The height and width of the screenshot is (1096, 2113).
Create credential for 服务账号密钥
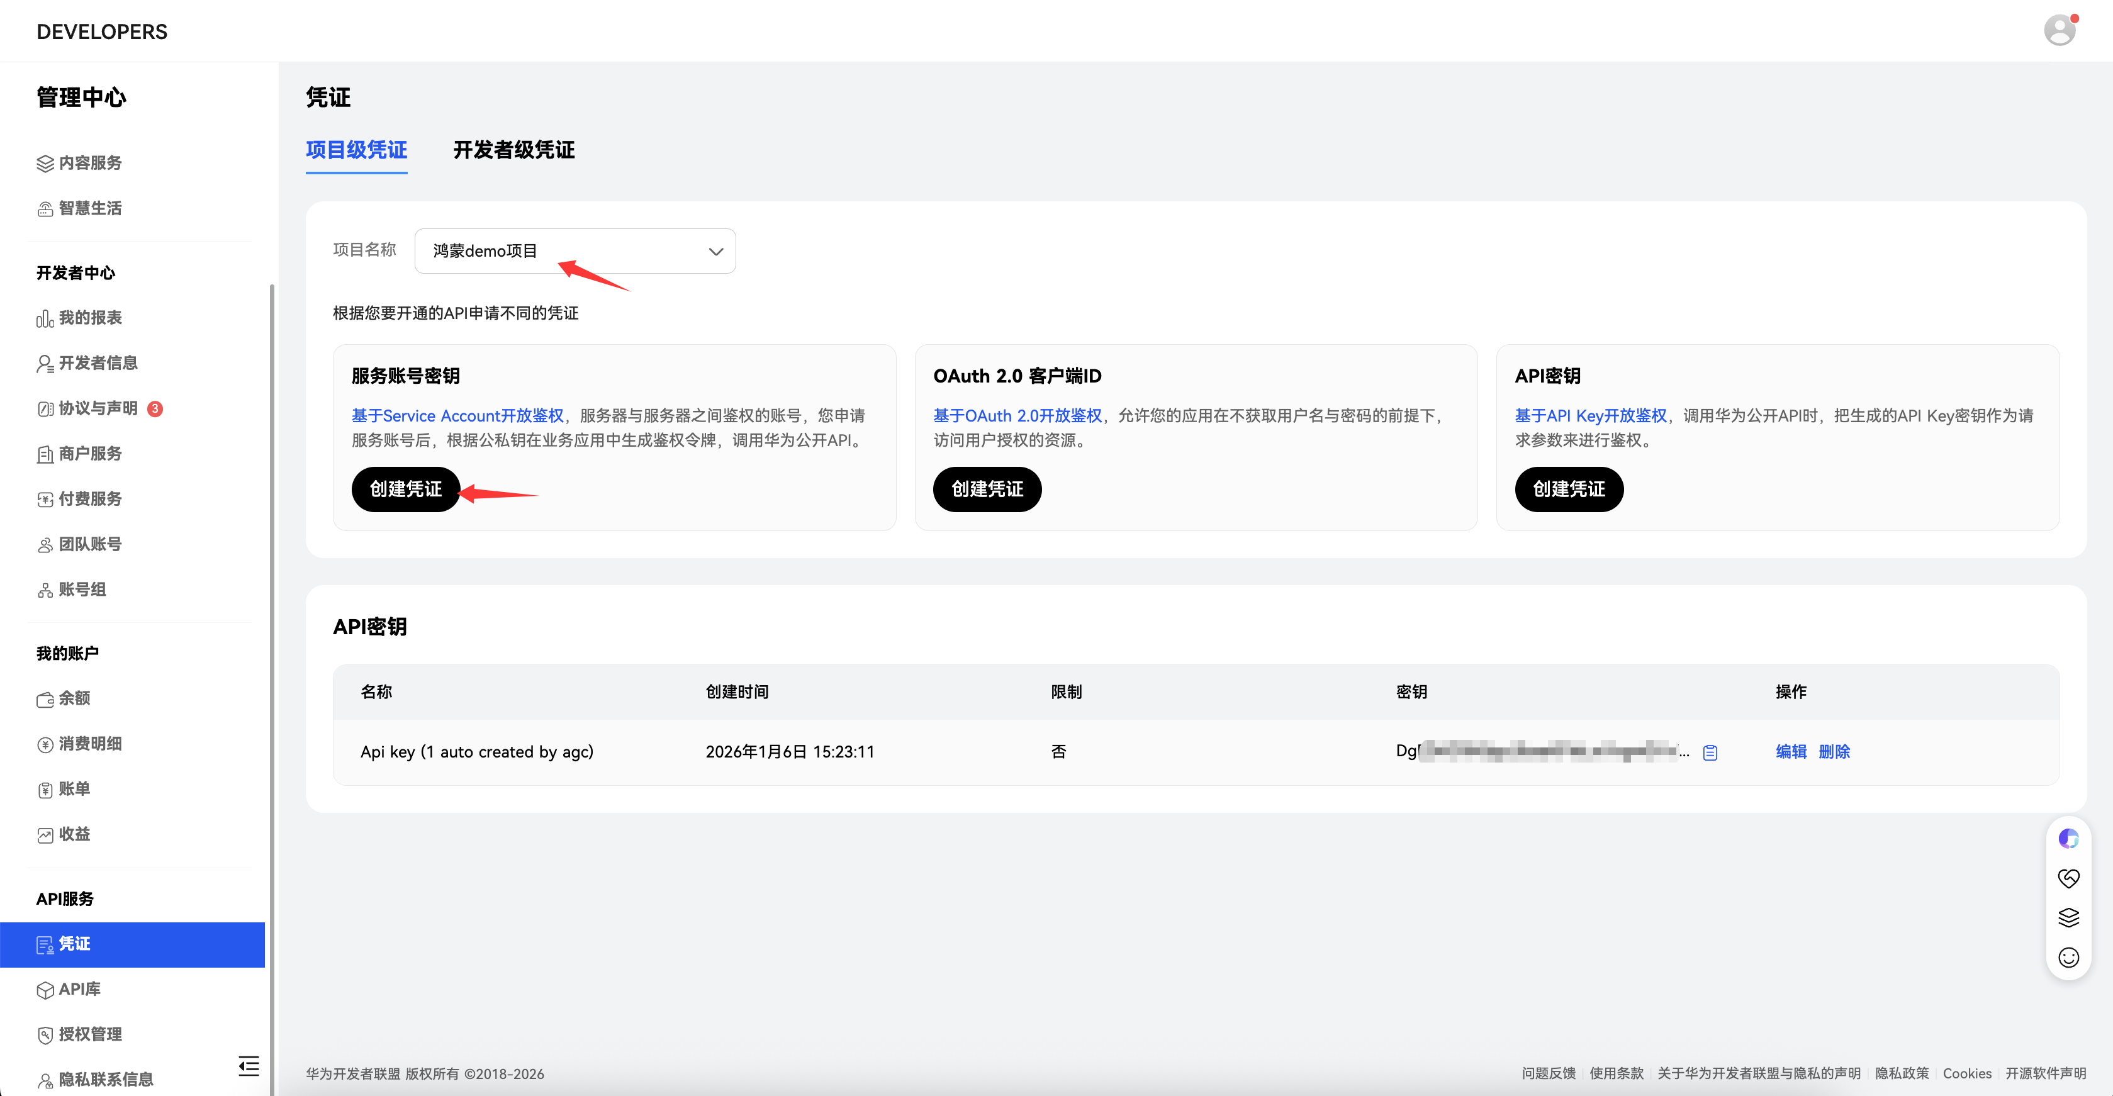405,489
